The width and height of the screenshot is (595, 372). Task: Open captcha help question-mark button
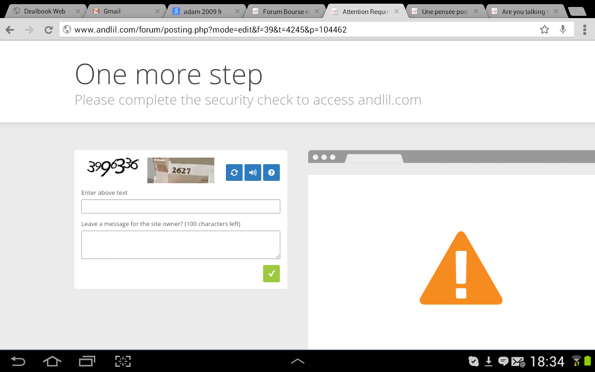pos(271,173)
